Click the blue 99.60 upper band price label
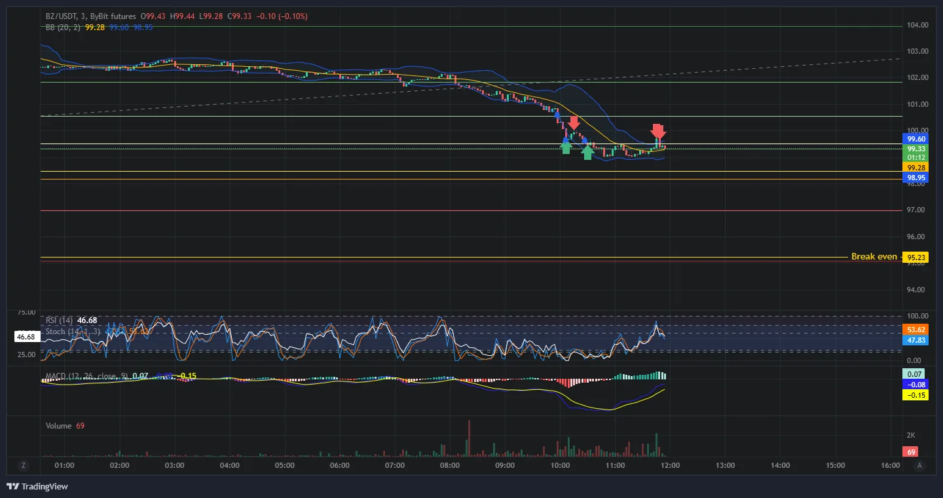 pyautogui.click(x=915, y=140)
